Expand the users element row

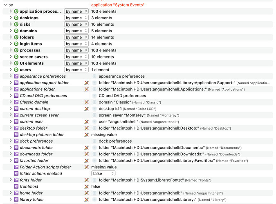pyautogui.click(x=11, y=69)
